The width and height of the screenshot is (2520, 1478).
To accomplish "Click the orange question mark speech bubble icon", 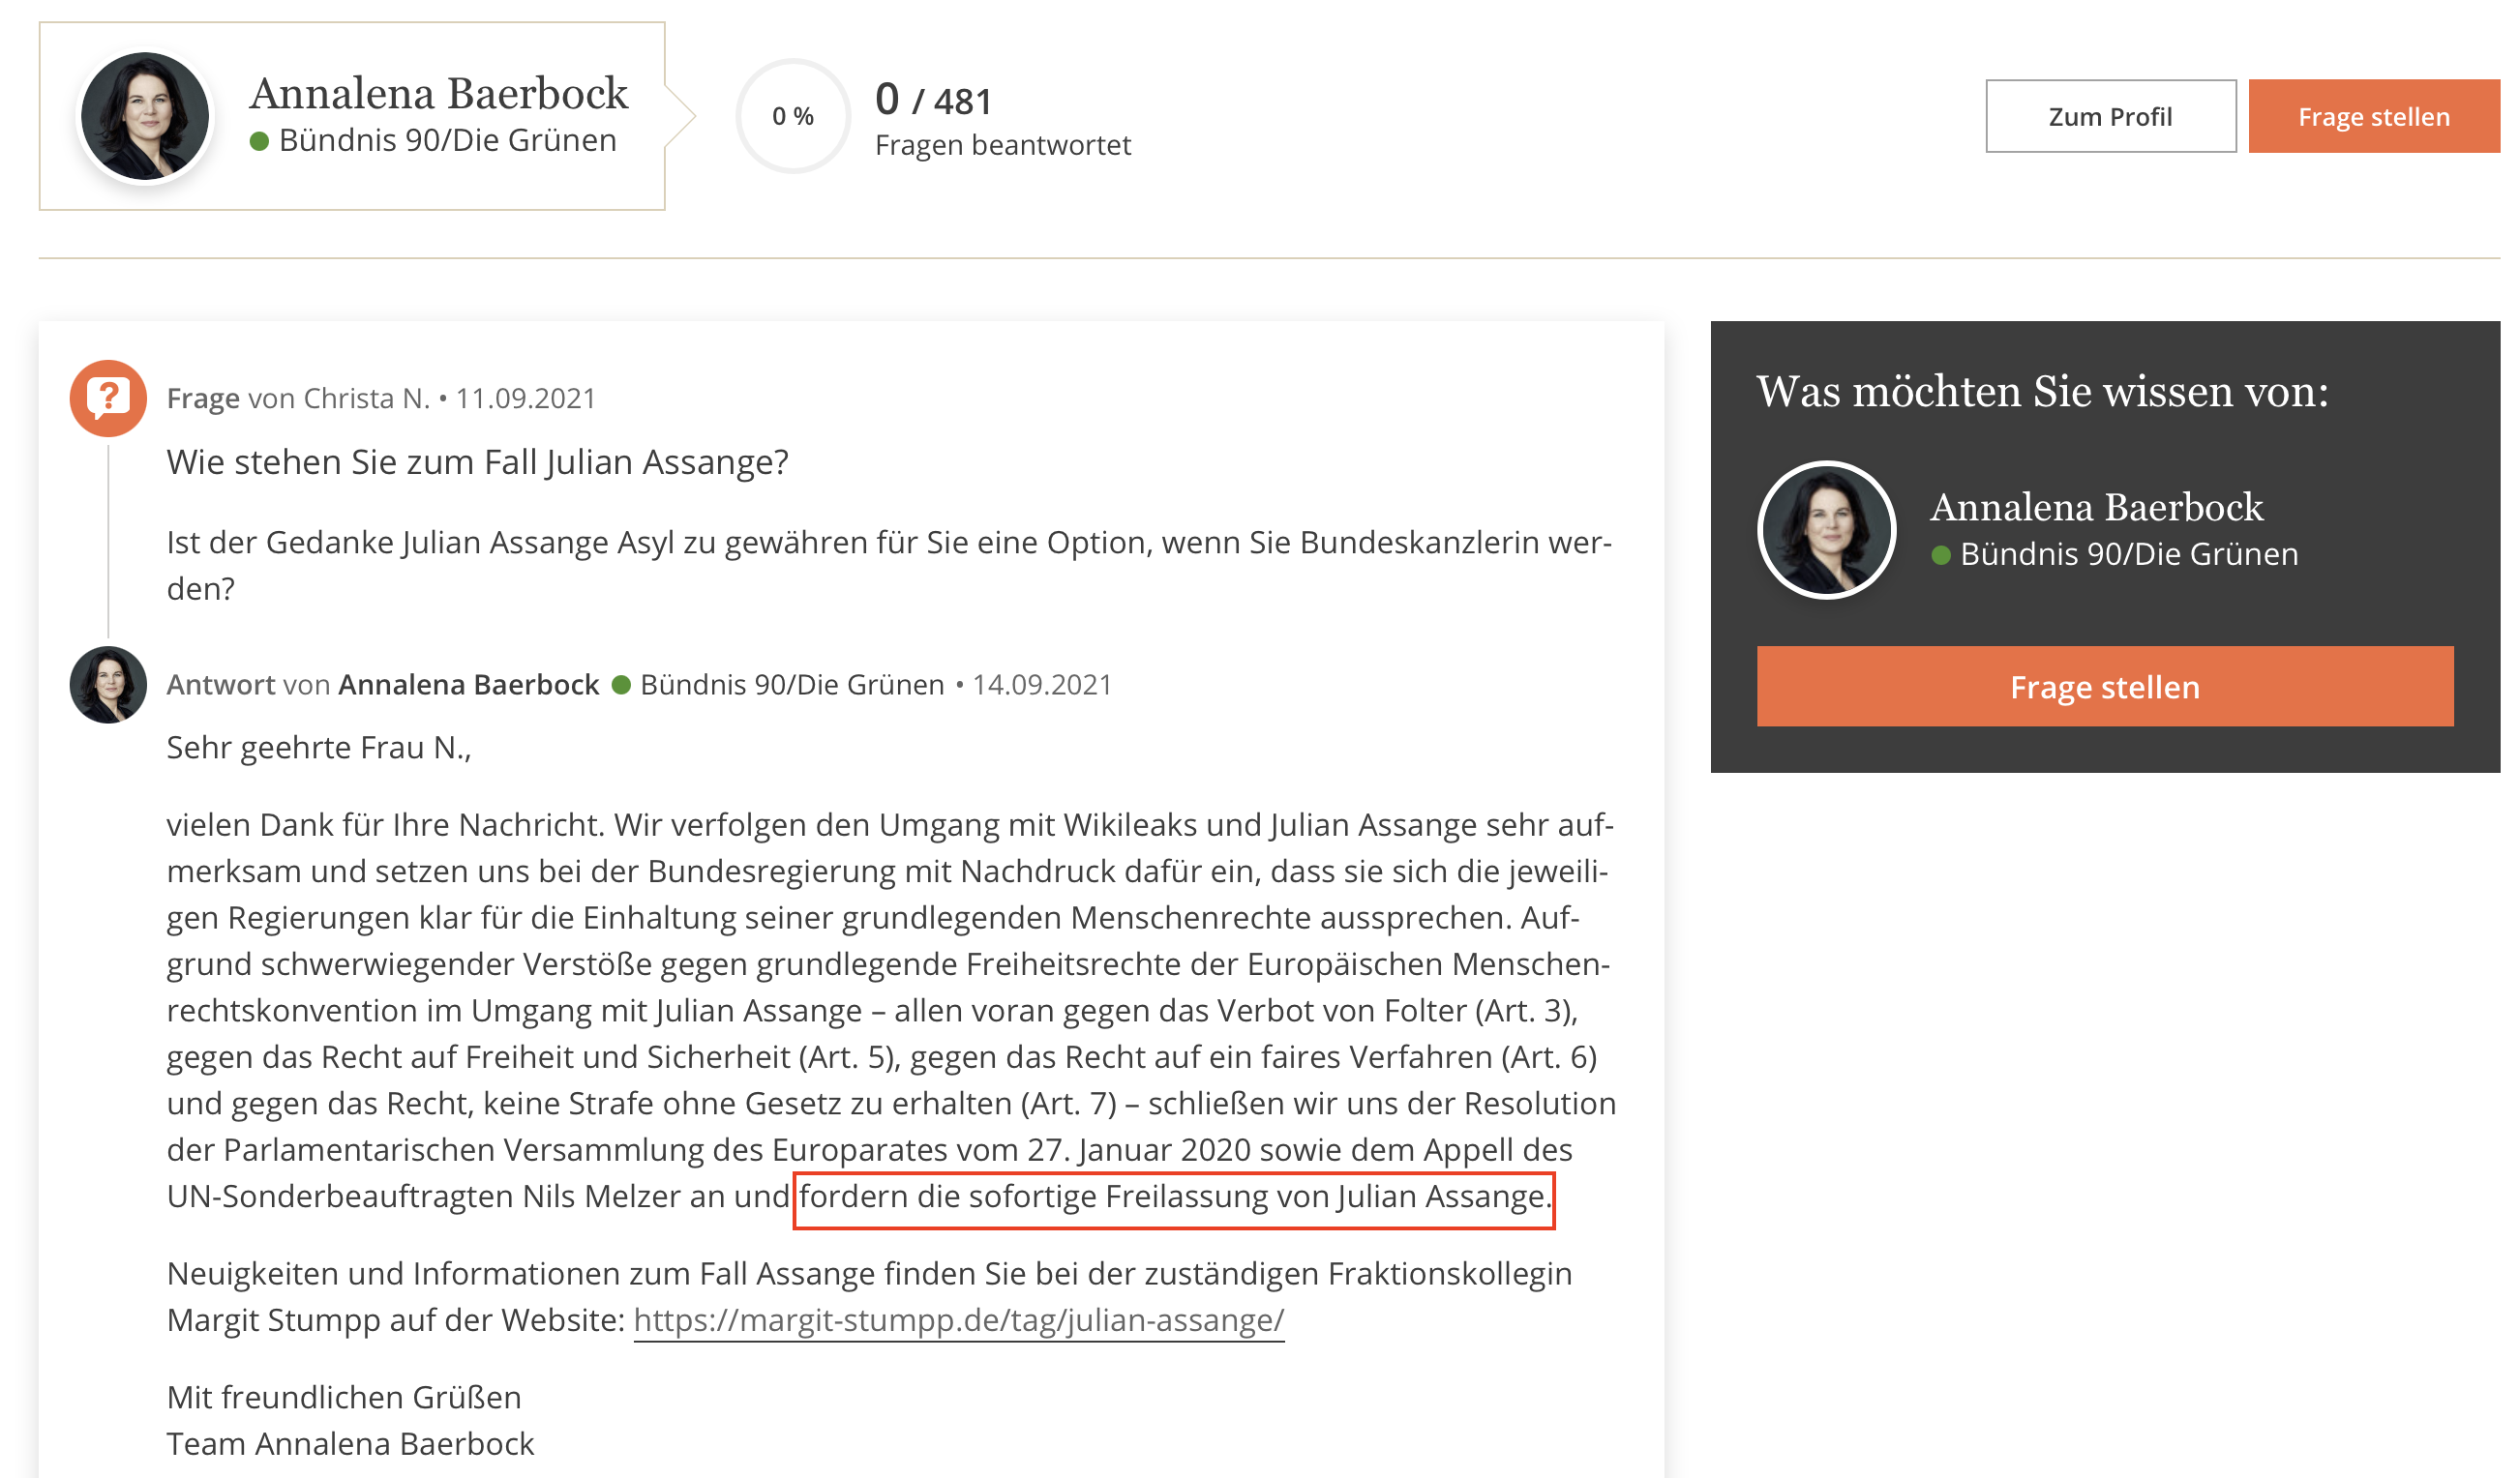I will coord(108,398).
